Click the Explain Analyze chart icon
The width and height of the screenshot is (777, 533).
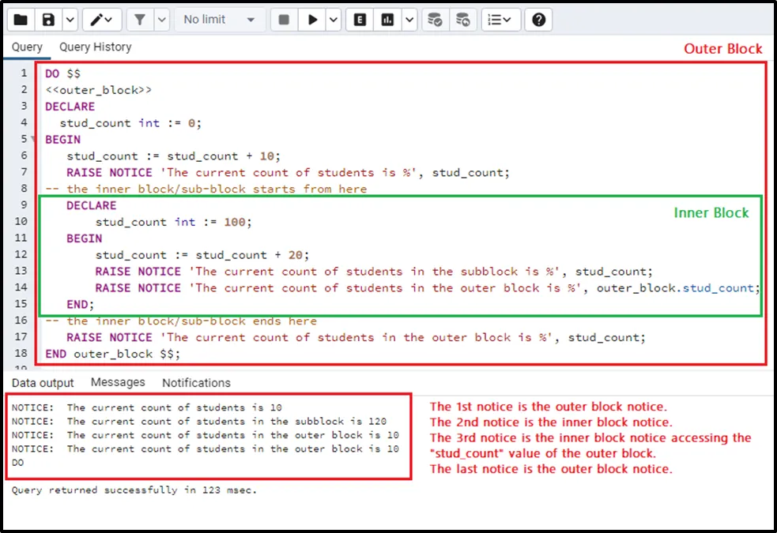(388, 20)
